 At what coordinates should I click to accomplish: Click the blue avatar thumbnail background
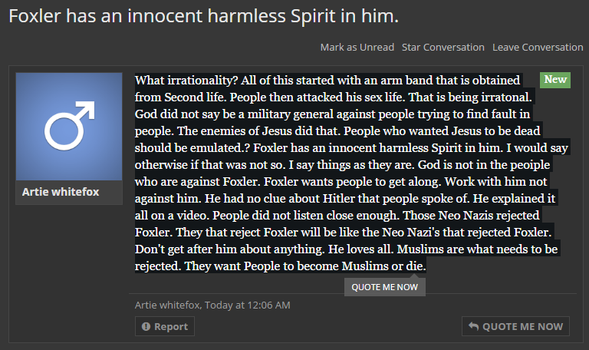coord(69,127)
